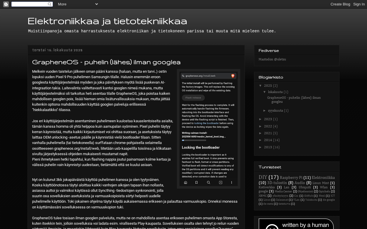Expand the 2013 archive year

click(x=261, y=147)
